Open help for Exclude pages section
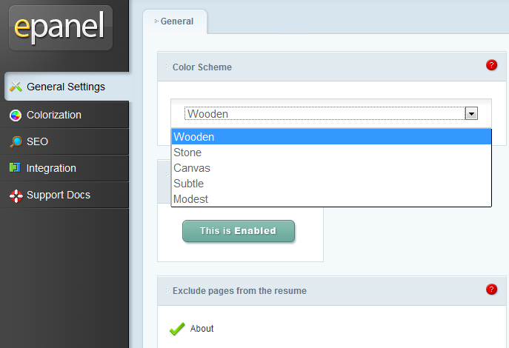The height and width of the screenshot is (348, 509). tap(491, 289)
